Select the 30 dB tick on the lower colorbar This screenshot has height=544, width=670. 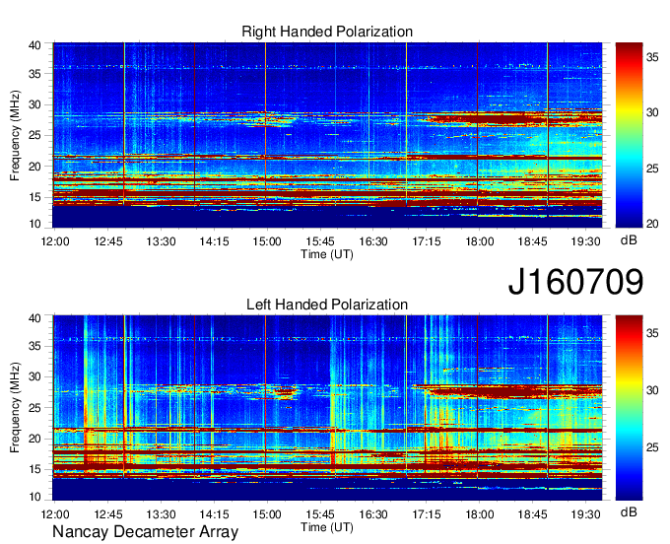click(x=652, y=390)
